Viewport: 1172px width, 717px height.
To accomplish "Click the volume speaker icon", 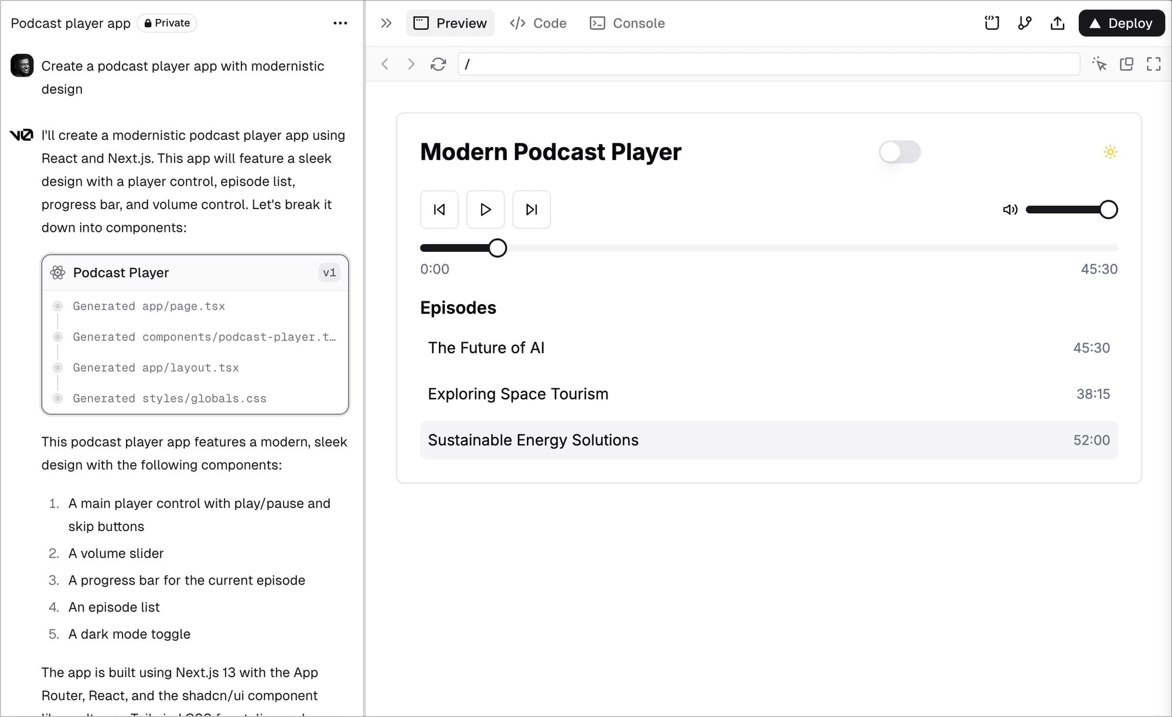I will point(1010,209).
